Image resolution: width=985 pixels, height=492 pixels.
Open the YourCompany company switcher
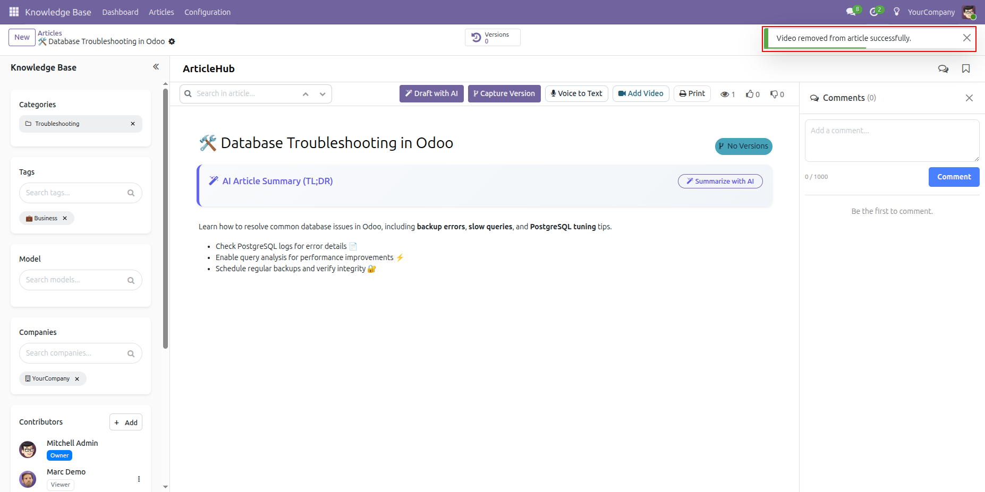pos(931,12)
